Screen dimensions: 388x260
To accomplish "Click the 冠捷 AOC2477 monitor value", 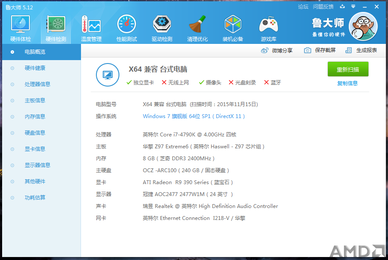I will 188,194.
